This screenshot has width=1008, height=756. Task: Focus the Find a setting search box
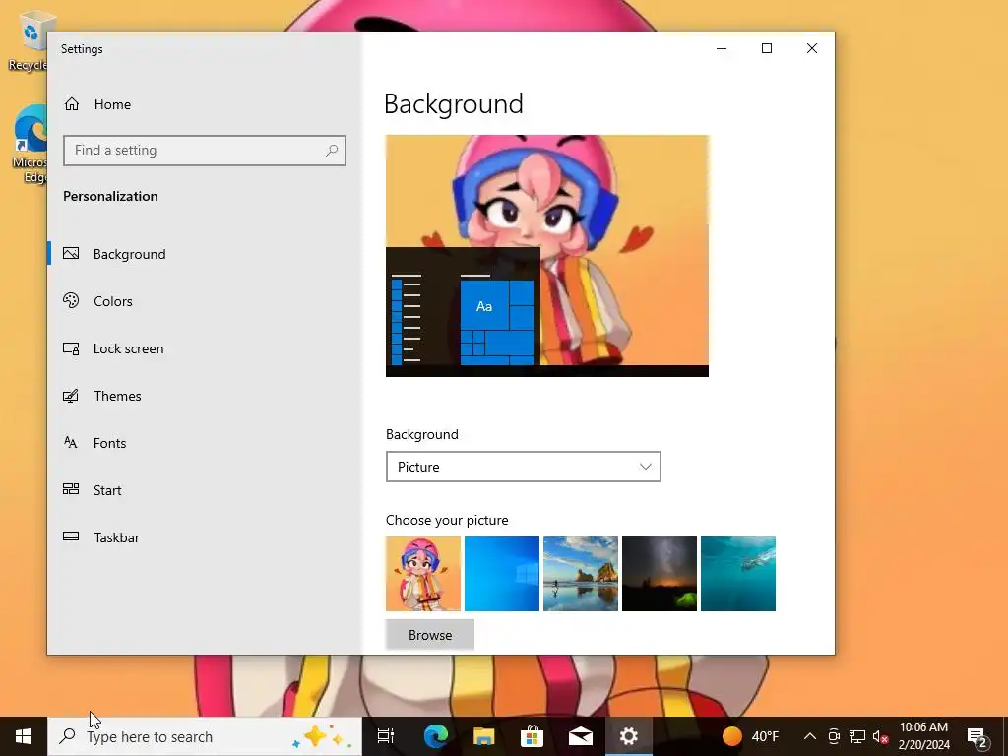pos(205,151)
